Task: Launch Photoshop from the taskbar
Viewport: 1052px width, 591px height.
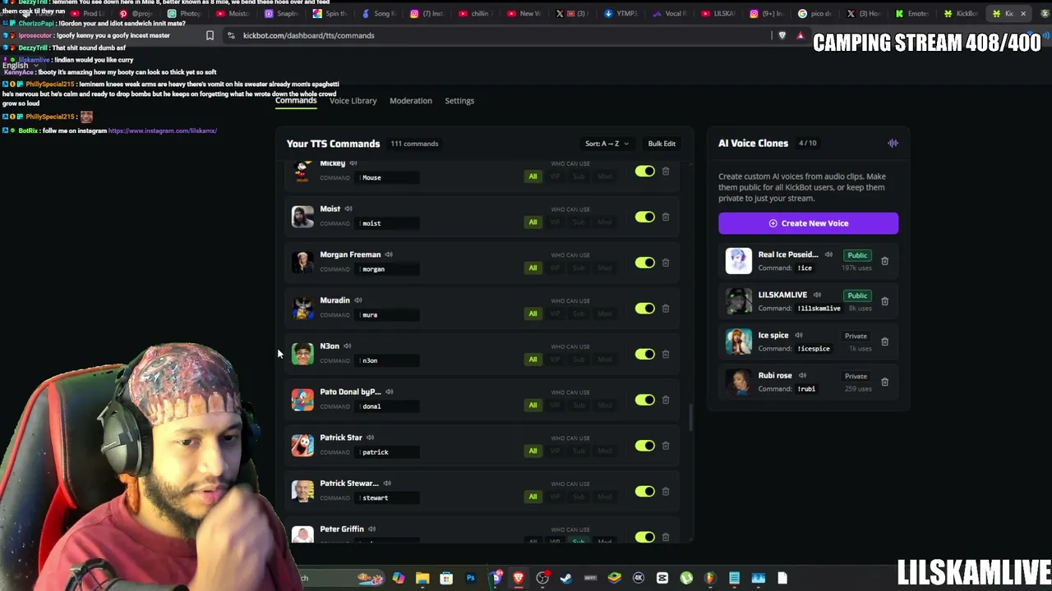Action: click(470, 578)
